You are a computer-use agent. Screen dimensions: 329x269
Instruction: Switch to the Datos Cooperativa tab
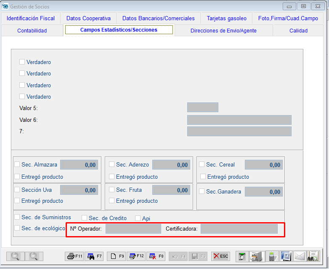coord(88,19)
